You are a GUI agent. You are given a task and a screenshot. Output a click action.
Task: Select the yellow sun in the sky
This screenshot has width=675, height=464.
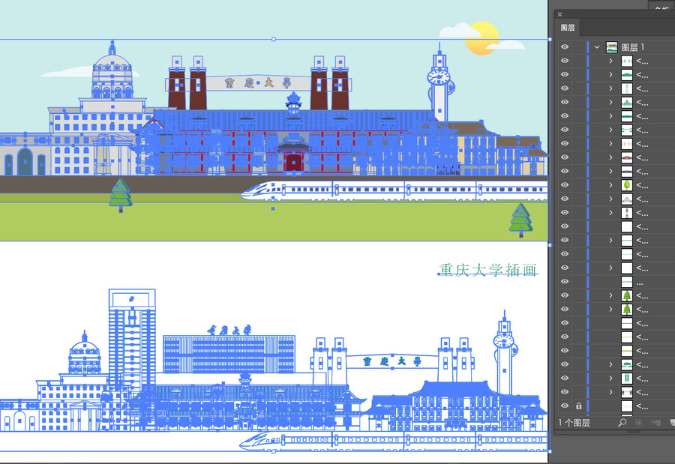click(x=482, y=38)
